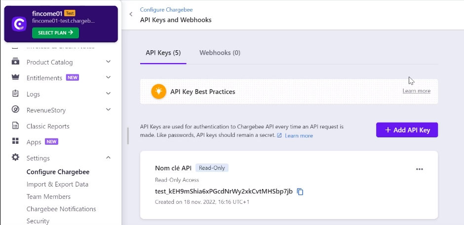Image resolution: width=464 pixels, height=225 pixels.
Task: Click the lightbulb Best Practices icon
Action: (x=158, y=92)
